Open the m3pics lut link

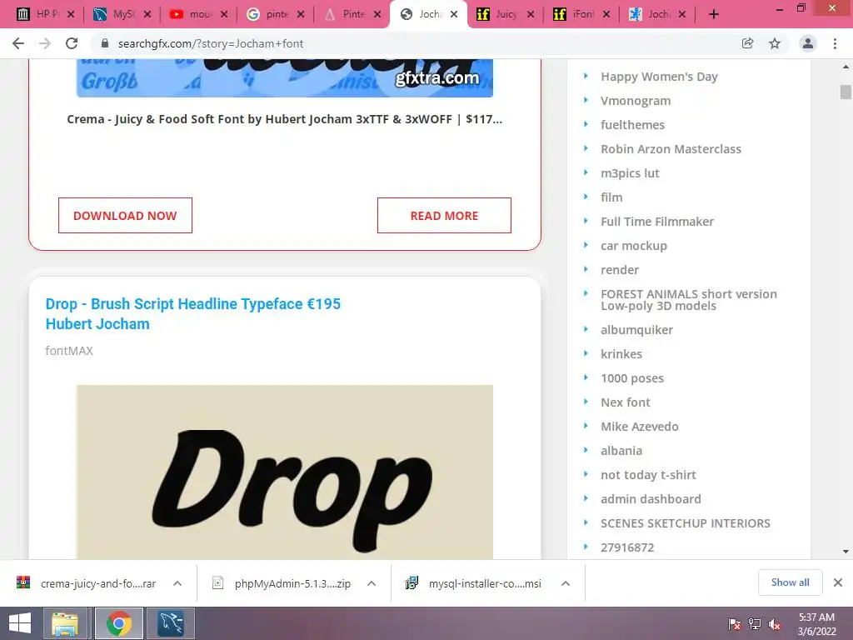click(x=630, y=173)
